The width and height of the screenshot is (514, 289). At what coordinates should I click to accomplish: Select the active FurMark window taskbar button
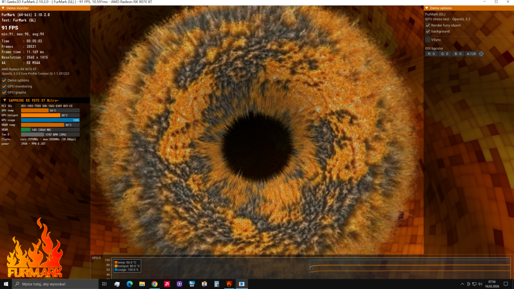coord(242,284)
